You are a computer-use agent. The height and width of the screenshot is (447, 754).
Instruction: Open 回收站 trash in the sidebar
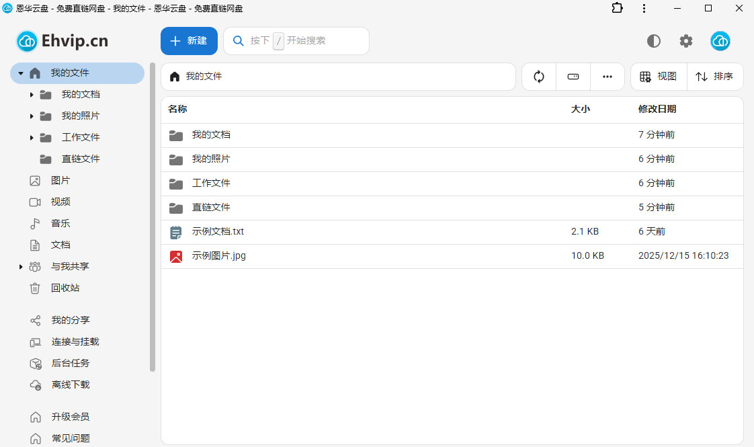click(65, 288)
